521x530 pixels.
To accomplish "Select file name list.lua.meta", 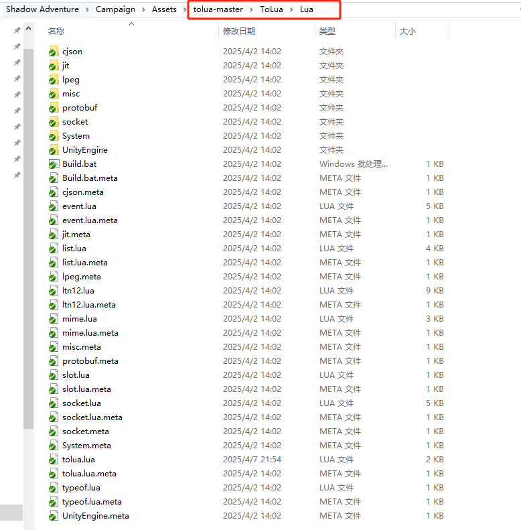I will point(85,263).
